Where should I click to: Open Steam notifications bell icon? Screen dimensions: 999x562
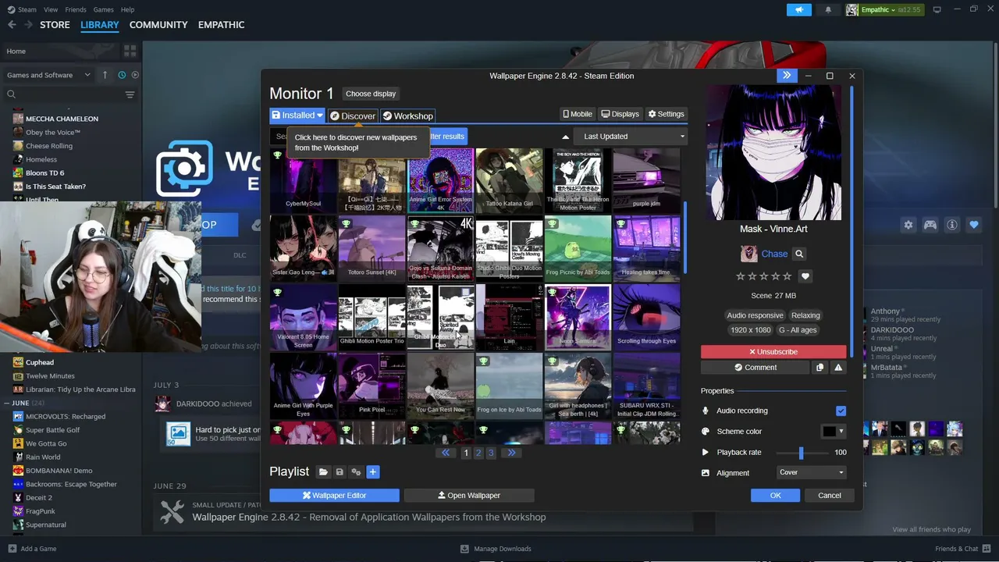pos(828,9)
